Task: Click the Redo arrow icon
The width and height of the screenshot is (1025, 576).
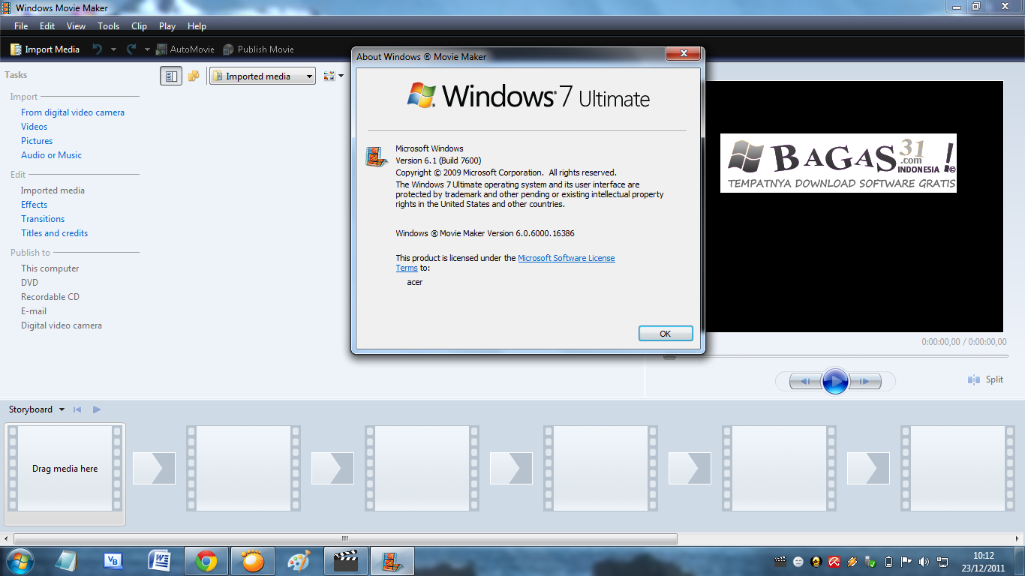Action: click(131, 49)
